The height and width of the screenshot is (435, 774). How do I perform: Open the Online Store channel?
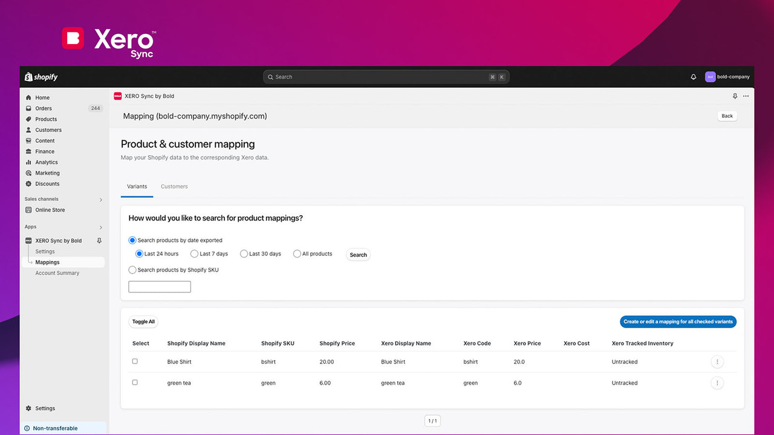click(x=50, y=210)
